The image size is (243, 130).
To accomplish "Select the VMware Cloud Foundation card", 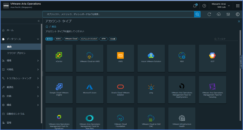I will coord(120,119).
